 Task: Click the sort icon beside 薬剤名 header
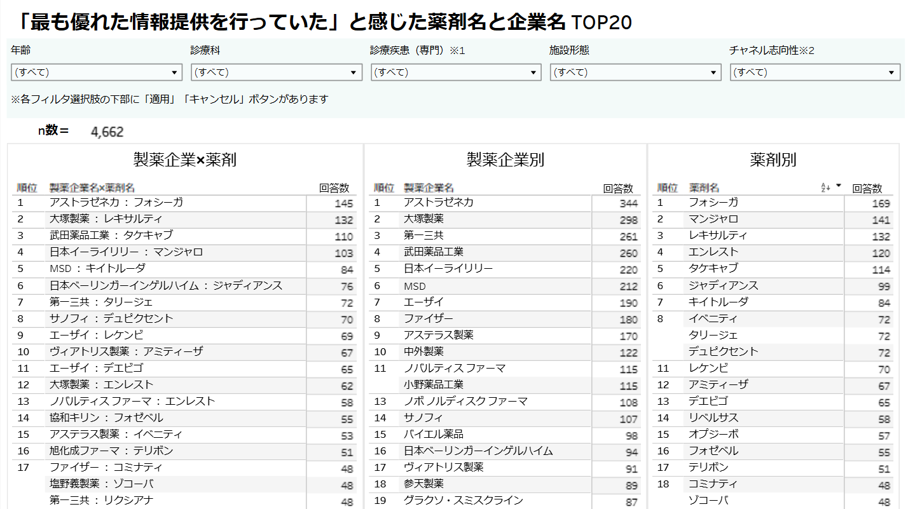tap(825, 188)
